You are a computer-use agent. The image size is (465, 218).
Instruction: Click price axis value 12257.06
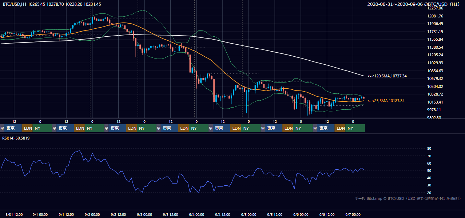(435, 8)
